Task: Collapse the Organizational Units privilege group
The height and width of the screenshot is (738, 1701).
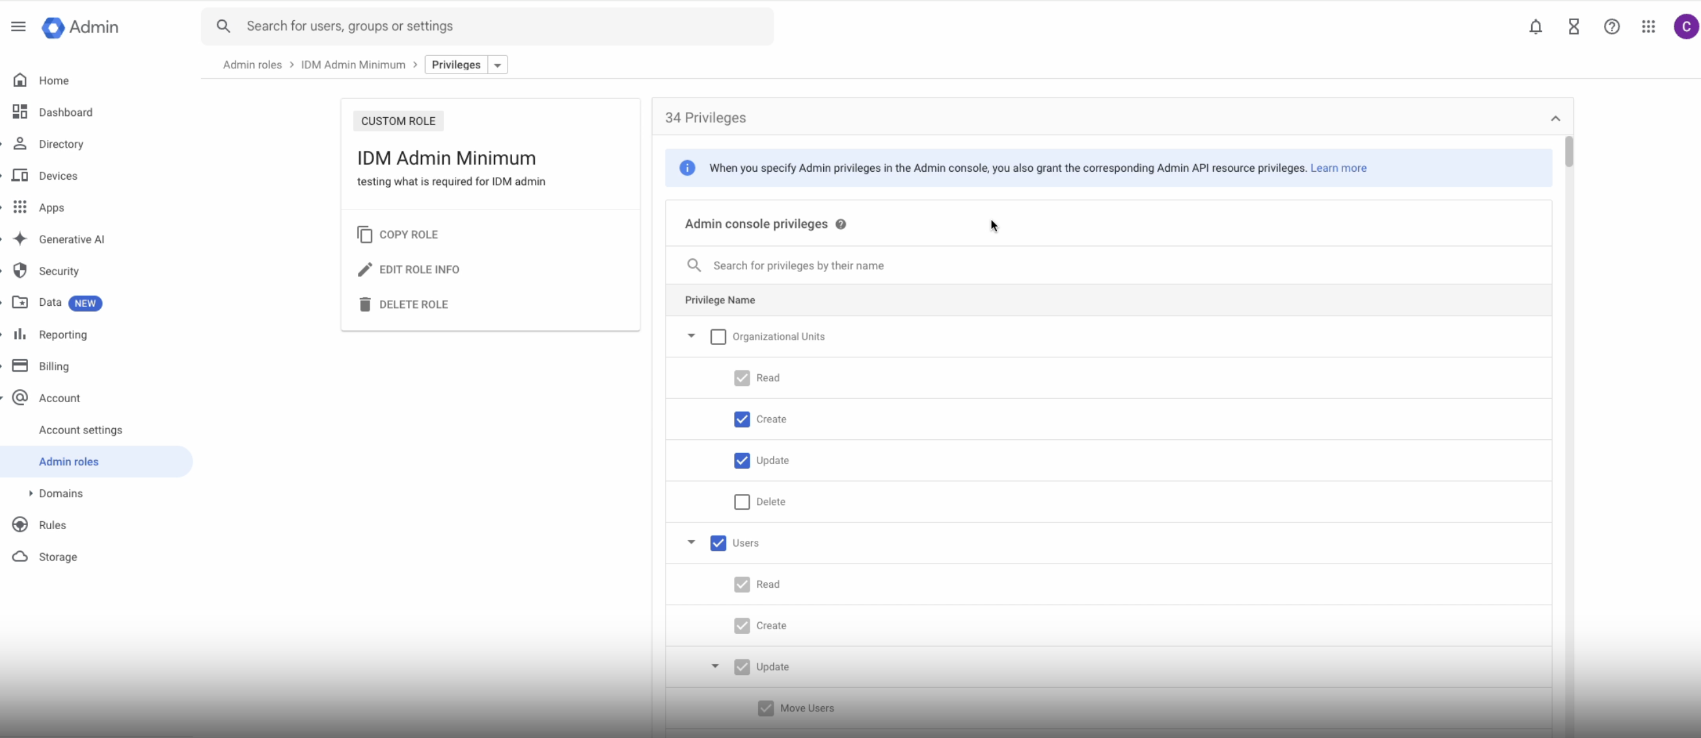Action: coord(690,336)
